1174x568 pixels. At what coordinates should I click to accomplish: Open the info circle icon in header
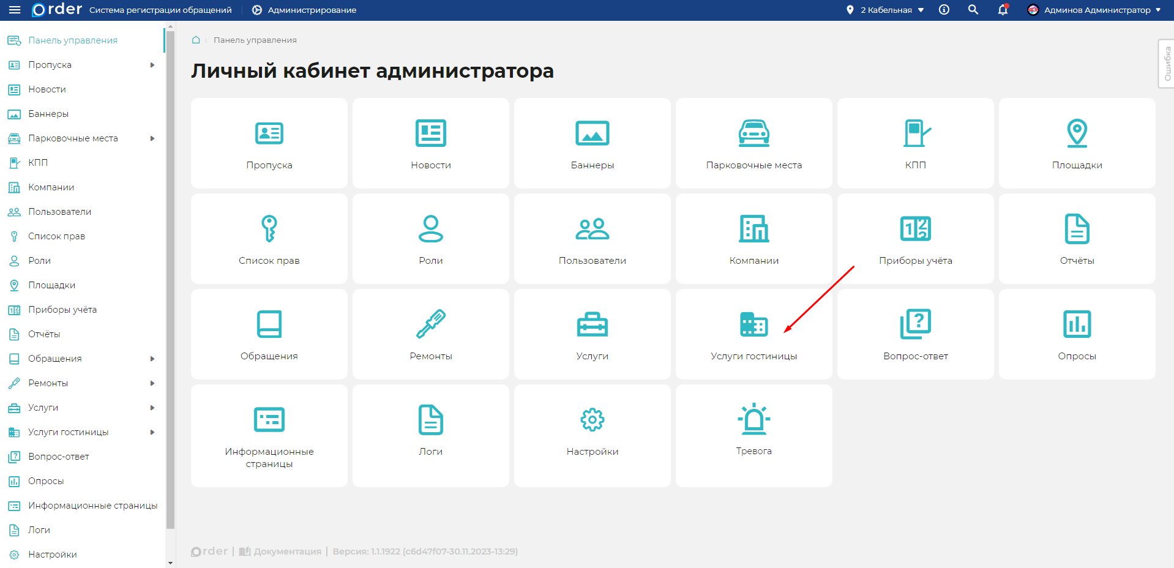coord(944,10)
